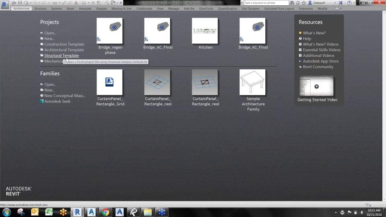
Task: Switch to the Structure ribbon tab
Action: point(40,8)
